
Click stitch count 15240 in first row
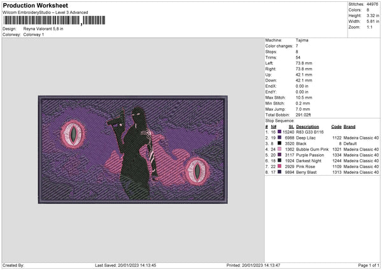point(288,132)
